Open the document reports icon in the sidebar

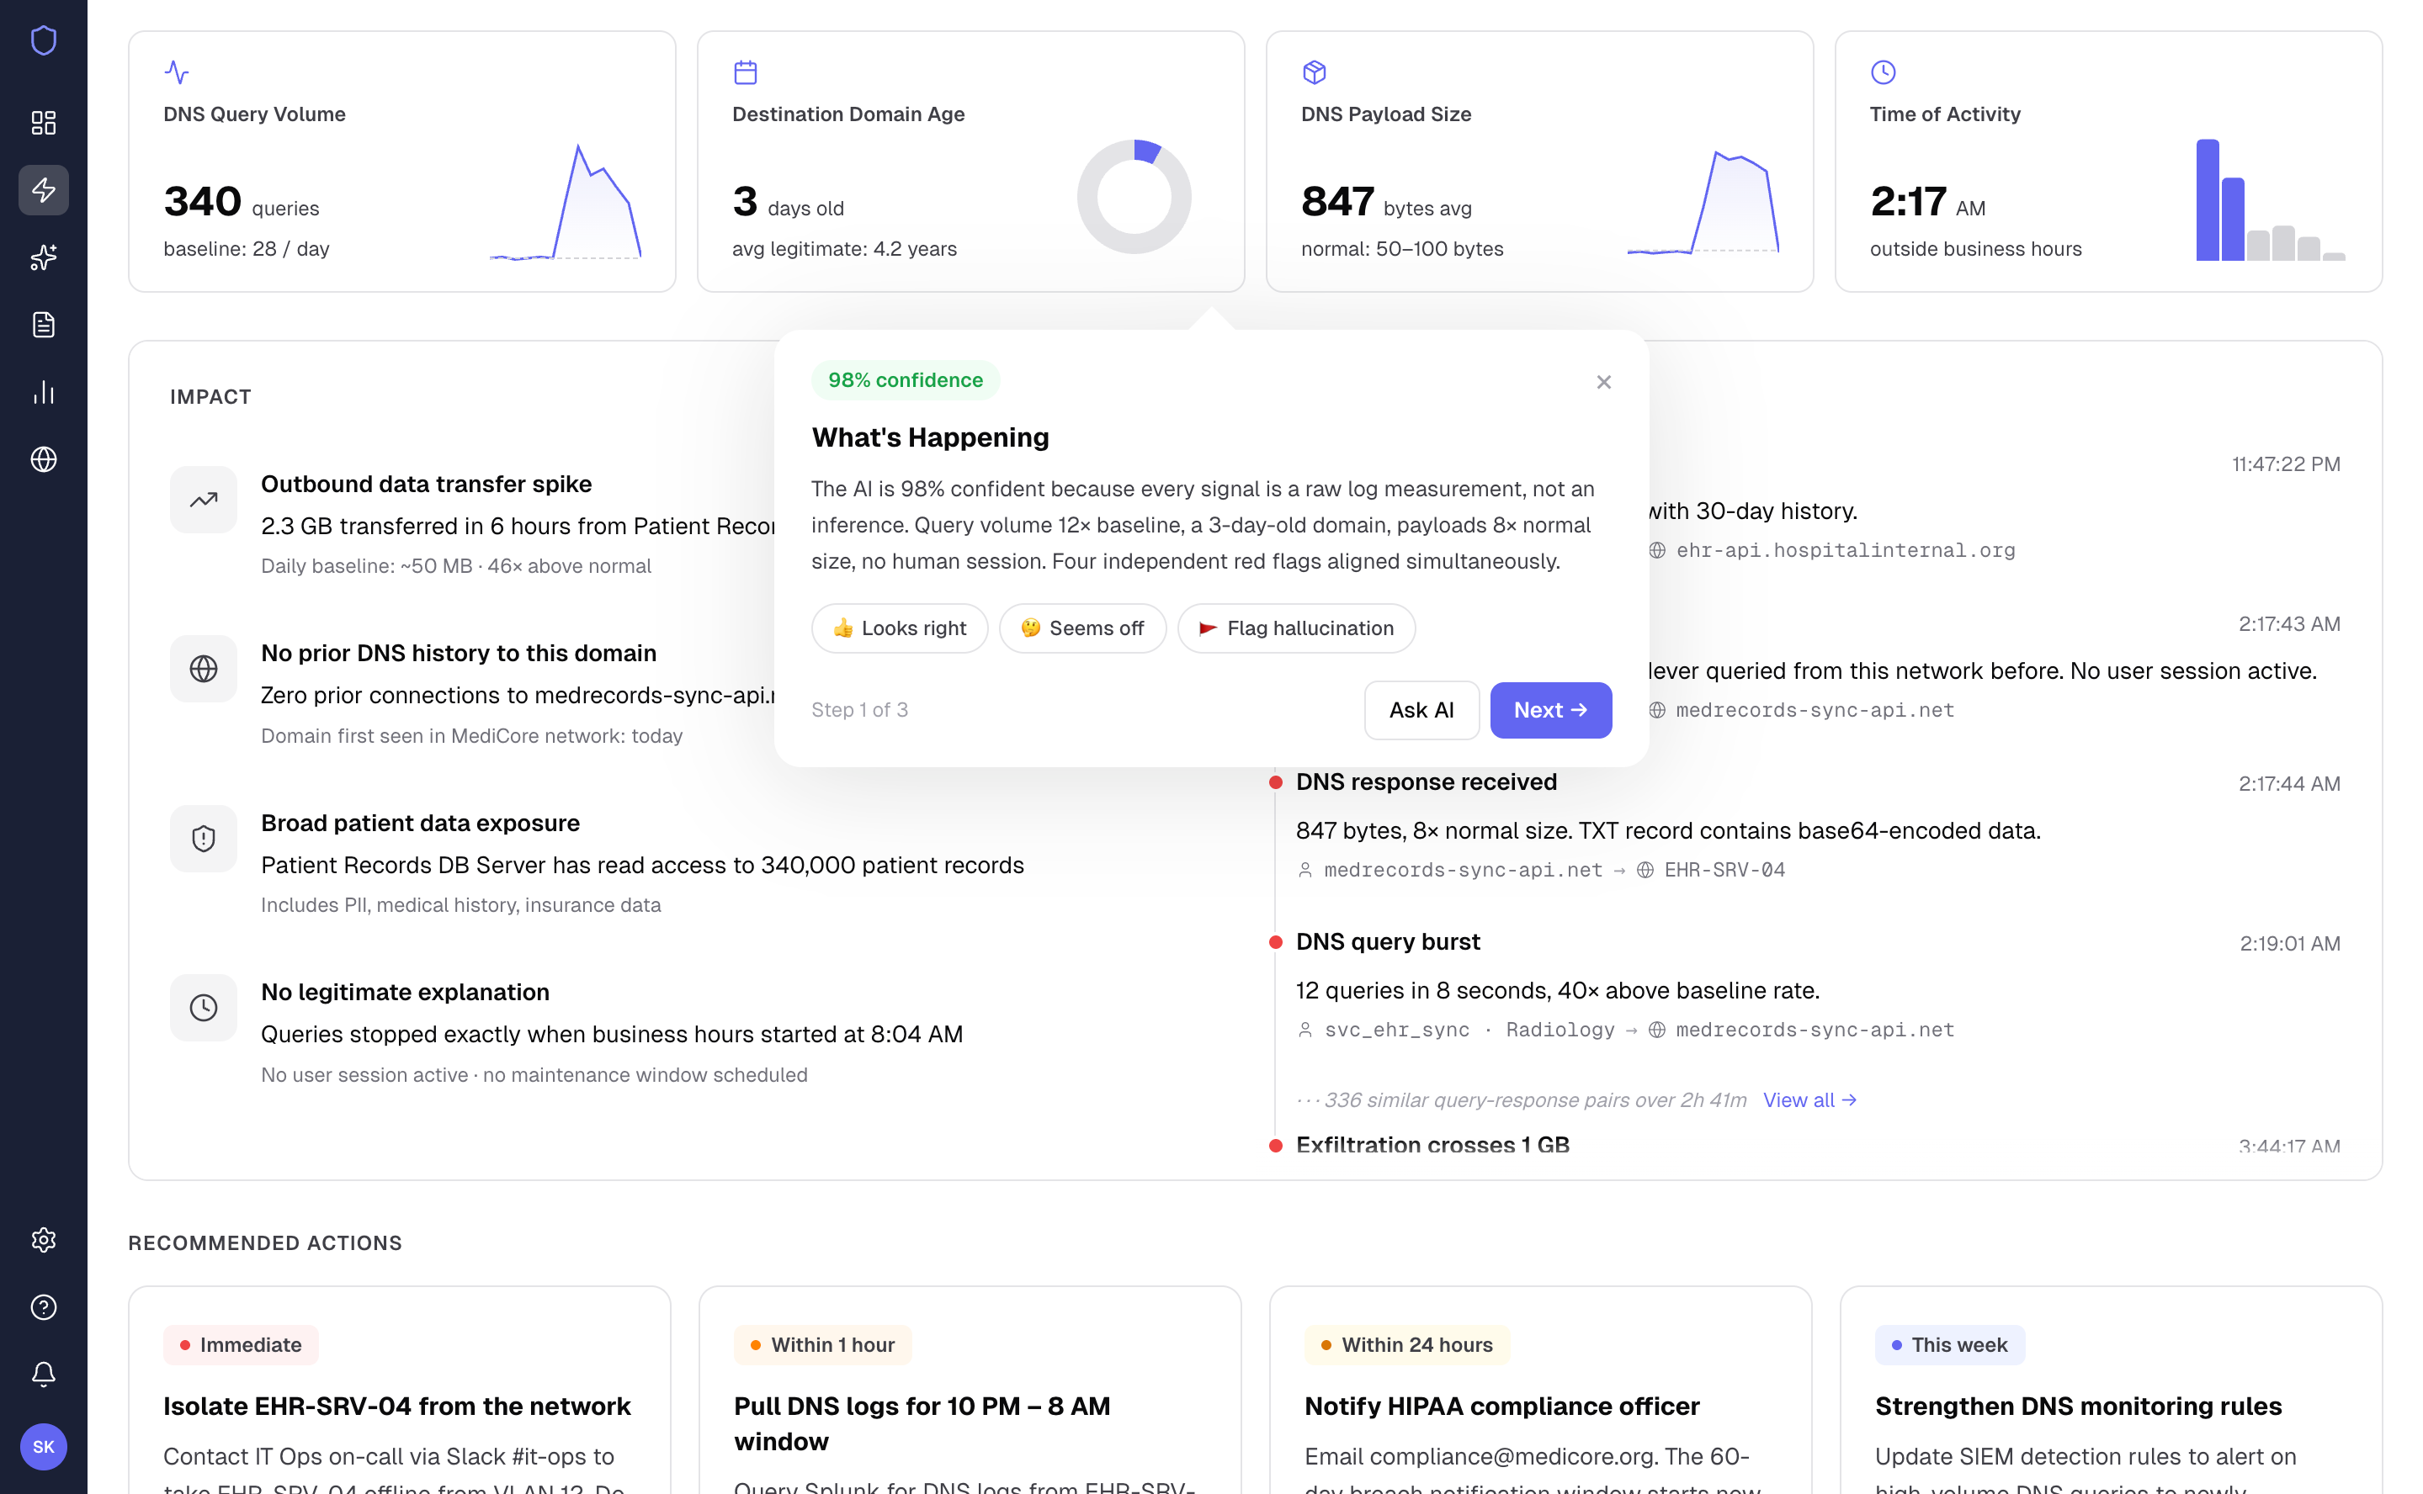(44, 324)
